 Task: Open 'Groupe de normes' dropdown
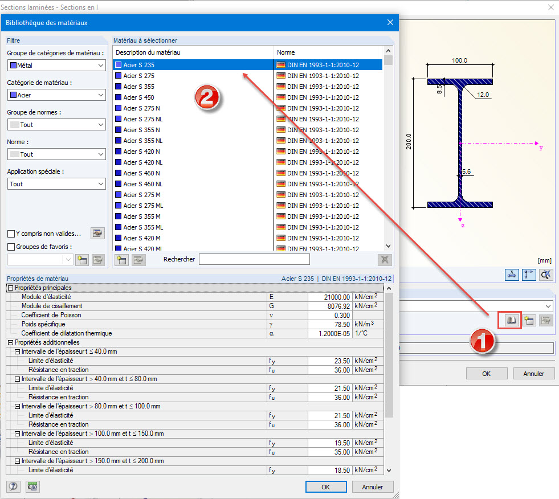(56, 124)
